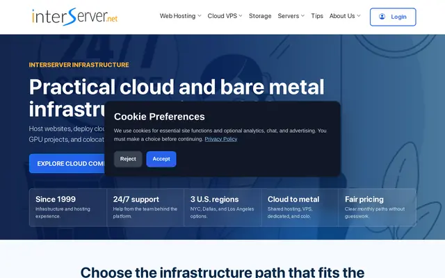Expand the Cloud VPS chevron
The height and width of the screenshot is (278, 445).
pos(241,16)
